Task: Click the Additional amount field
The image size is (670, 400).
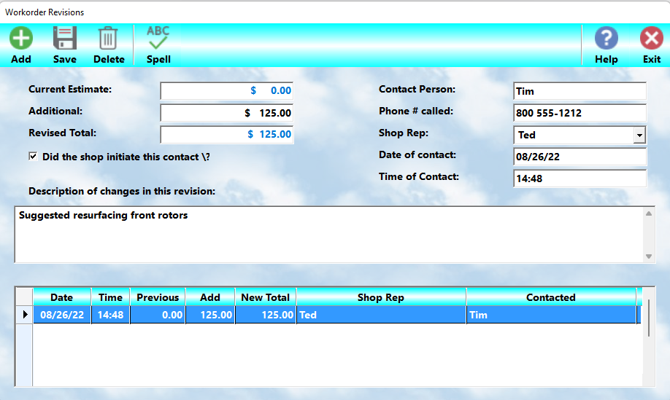Action: tap(227, 113)
